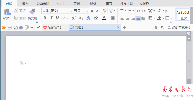This screenshot has width=193, height=100.
Task: Click the pinyin guide (wén) icon
Action: tap(111, 11)
